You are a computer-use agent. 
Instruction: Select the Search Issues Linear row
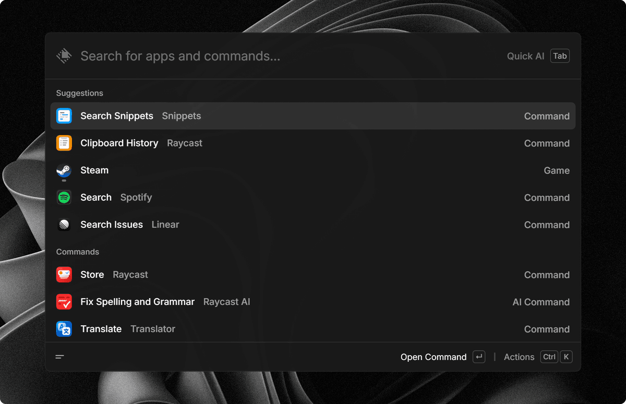click(313, 225)
